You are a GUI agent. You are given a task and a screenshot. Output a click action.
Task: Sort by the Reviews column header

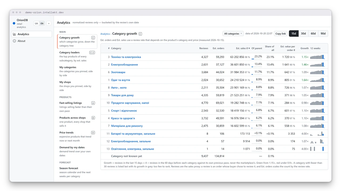(204, 48)
